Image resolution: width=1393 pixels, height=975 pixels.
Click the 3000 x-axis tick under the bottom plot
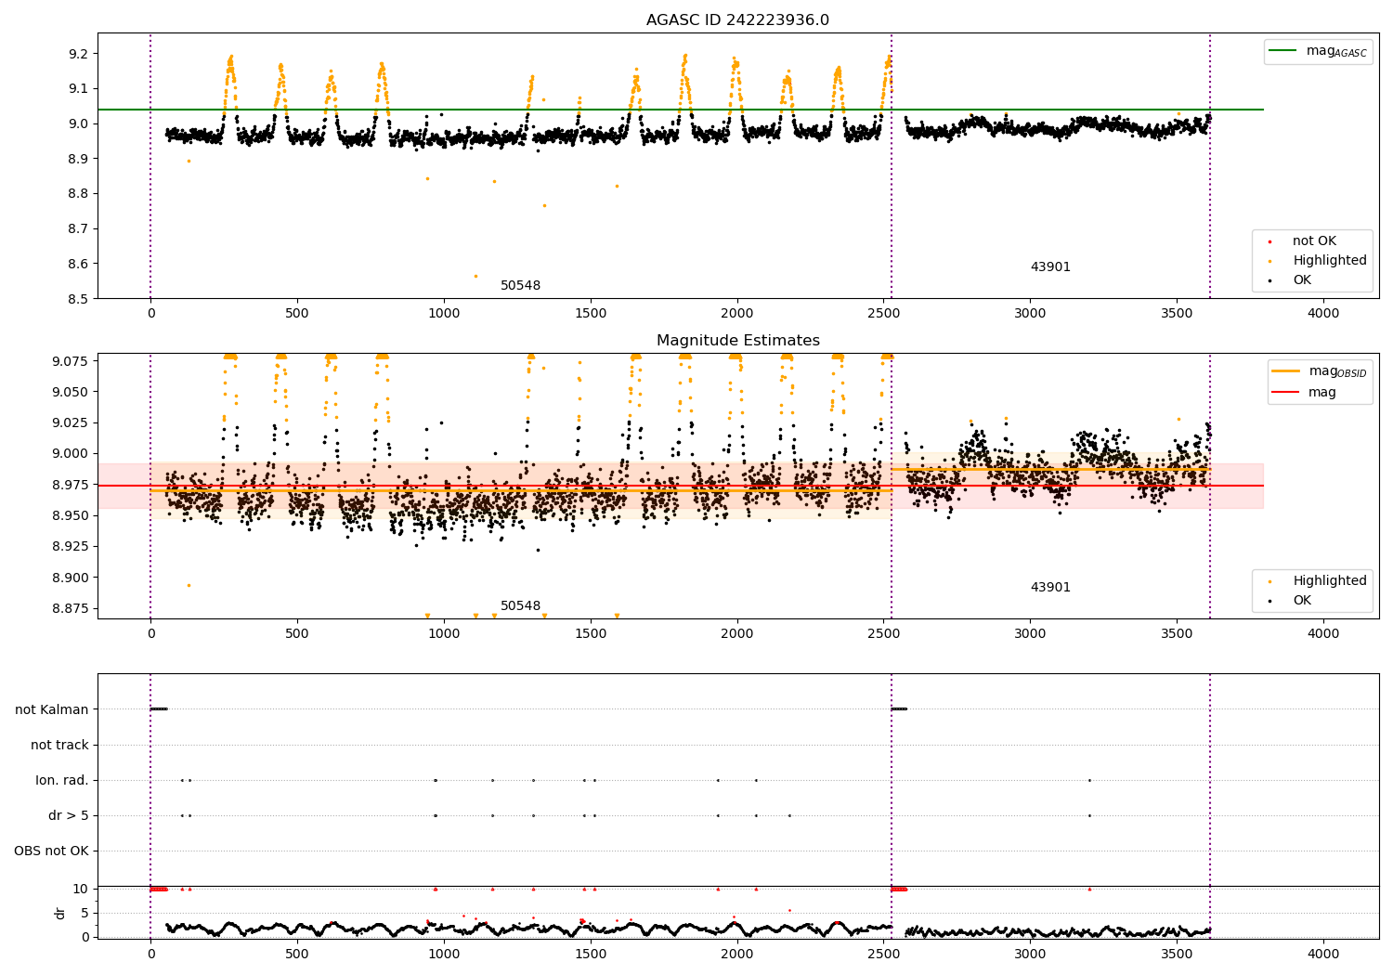(1030, 955)
